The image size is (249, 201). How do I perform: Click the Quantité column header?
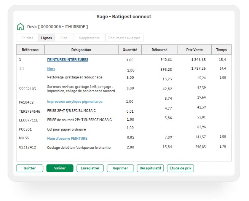(x=130, y=50)
